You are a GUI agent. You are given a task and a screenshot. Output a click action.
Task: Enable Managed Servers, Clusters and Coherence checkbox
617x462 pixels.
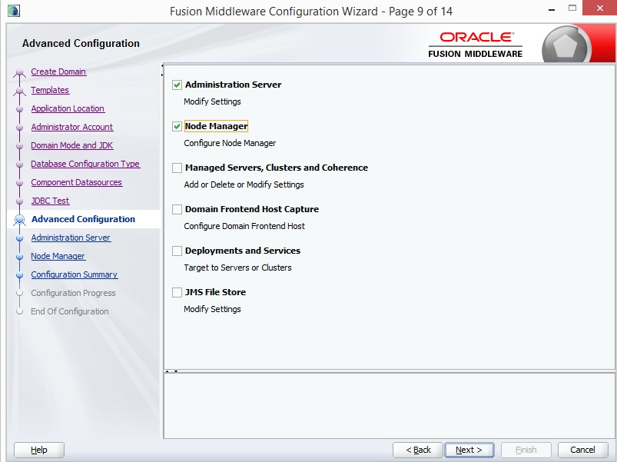pos(177,168)
